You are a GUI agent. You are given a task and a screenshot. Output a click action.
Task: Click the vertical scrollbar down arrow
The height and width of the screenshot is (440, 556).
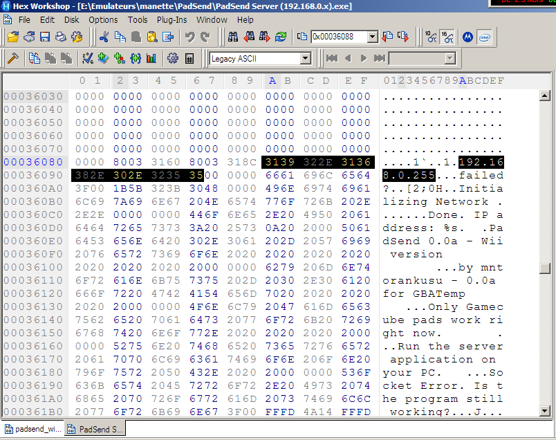(545, 411)
